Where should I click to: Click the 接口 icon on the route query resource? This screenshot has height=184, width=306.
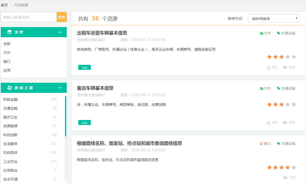(x=261, y=144)
